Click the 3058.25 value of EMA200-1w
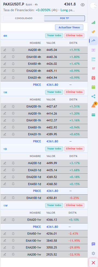98x267 pixels. tap(52, 248)
